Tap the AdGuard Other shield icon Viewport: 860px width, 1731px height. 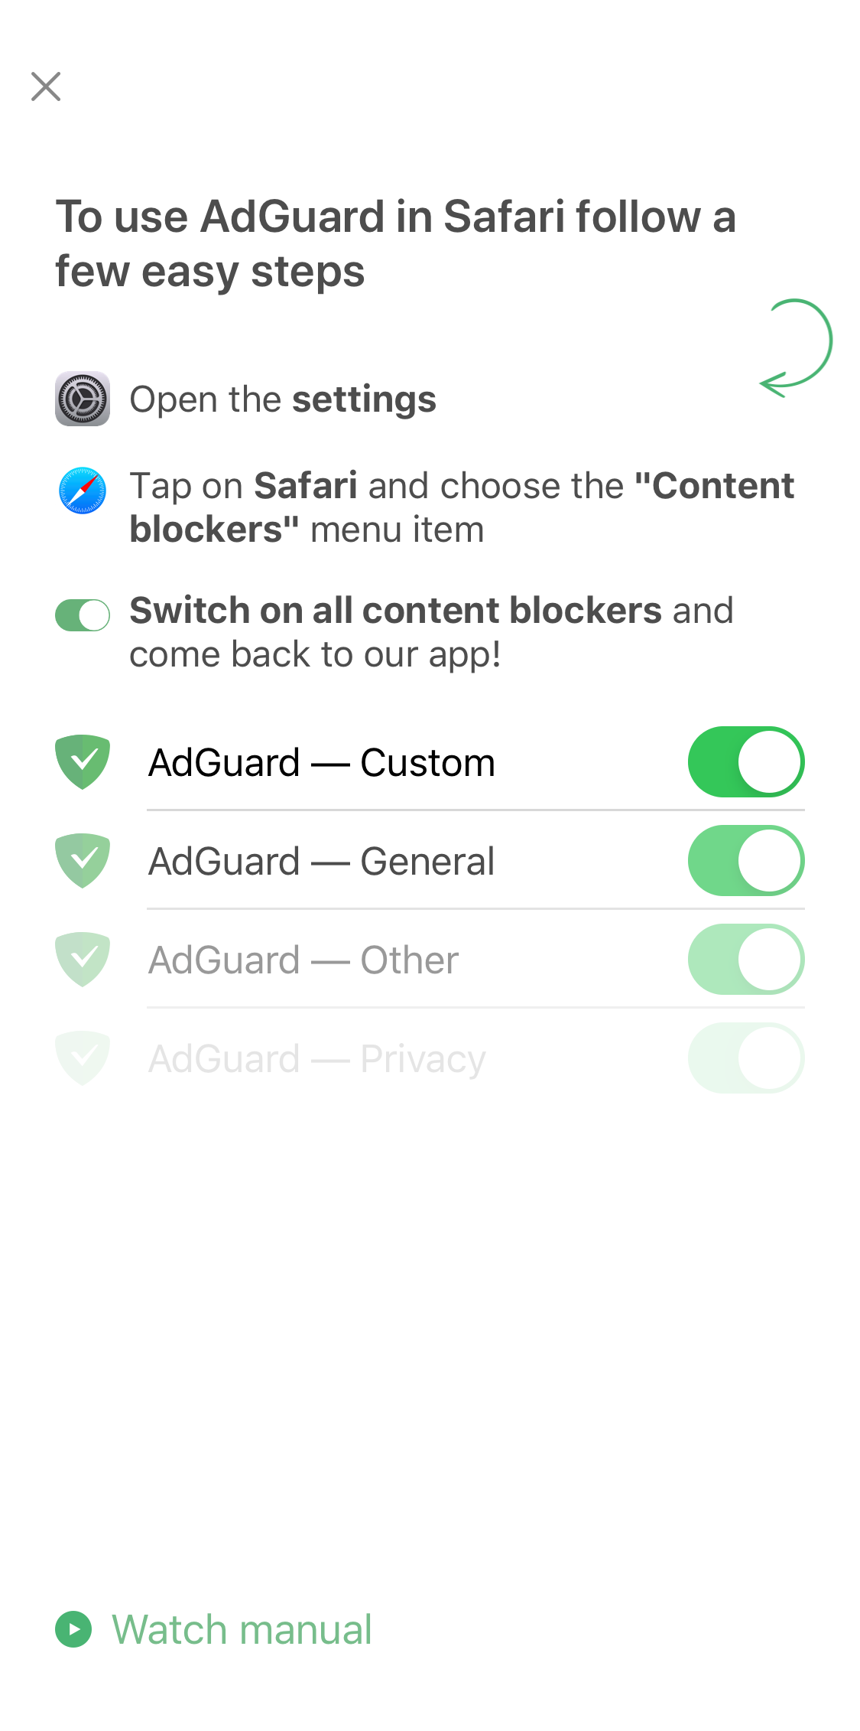83,960
